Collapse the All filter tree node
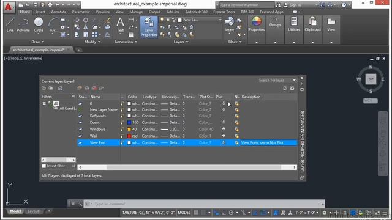Image resolution: width=392 pixels, height=220 pixels. [44, 103]
